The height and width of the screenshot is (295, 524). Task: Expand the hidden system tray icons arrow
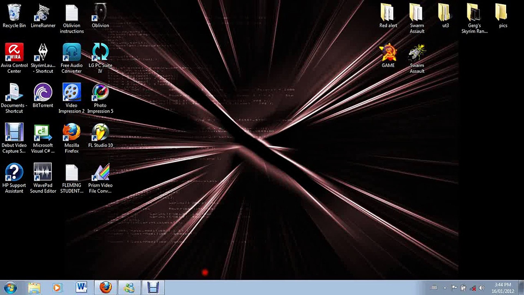coord(445,288)
